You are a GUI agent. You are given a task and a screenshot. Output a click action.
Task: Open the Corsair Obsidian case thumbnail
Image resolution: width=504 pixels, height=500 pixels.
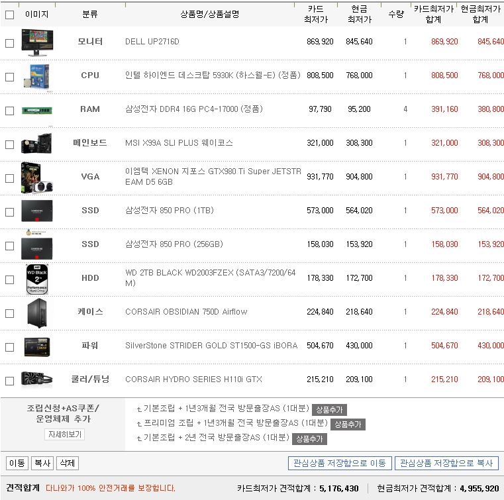click(37, 313)
